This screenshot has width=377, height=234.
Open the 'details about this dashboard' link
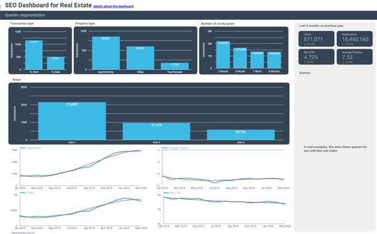pyautogui.click(x=114, y=6)
